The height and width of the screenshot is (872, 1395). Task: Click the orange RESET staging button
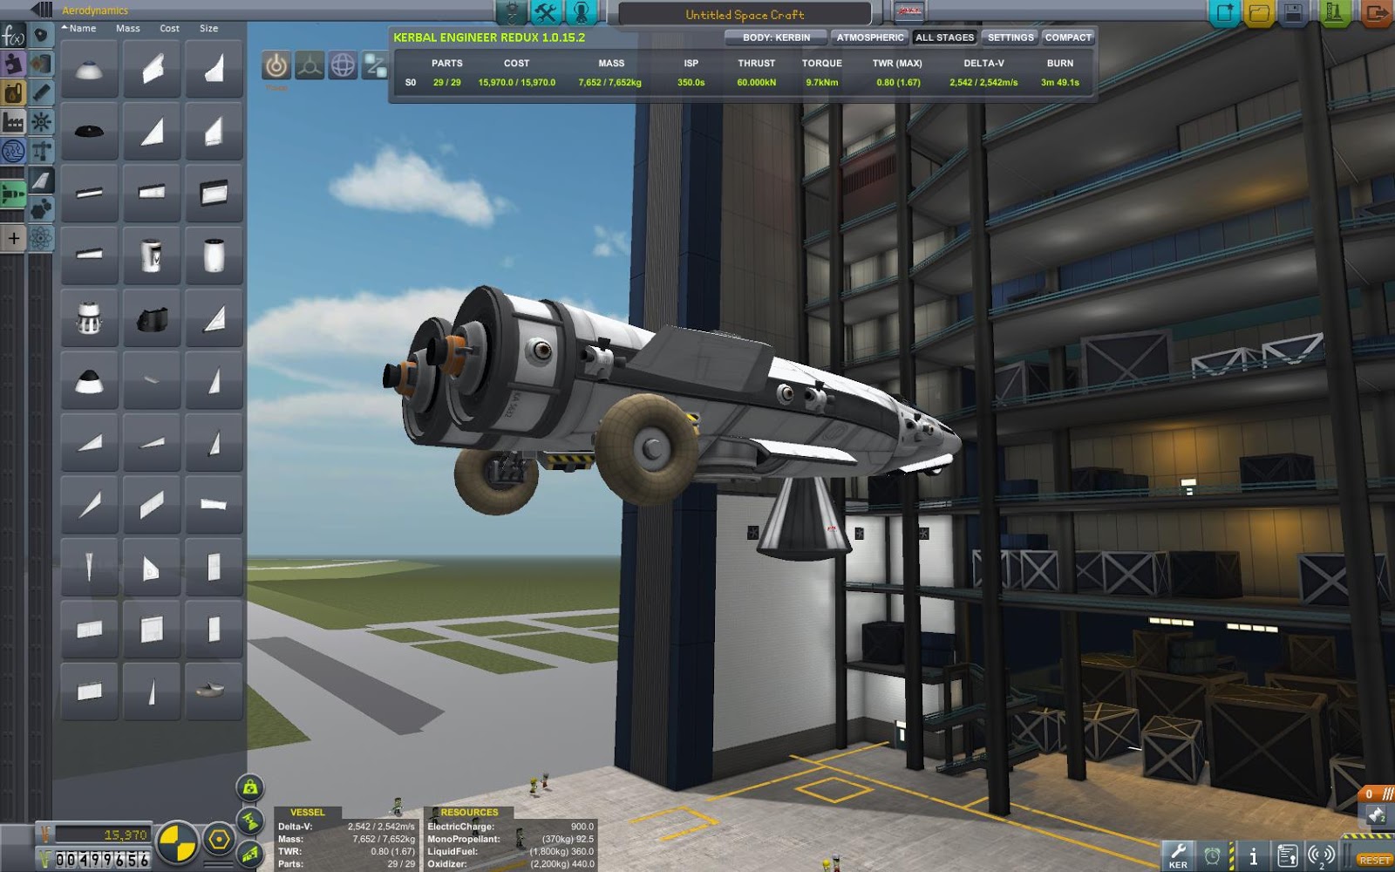[x=1374, y=860]
